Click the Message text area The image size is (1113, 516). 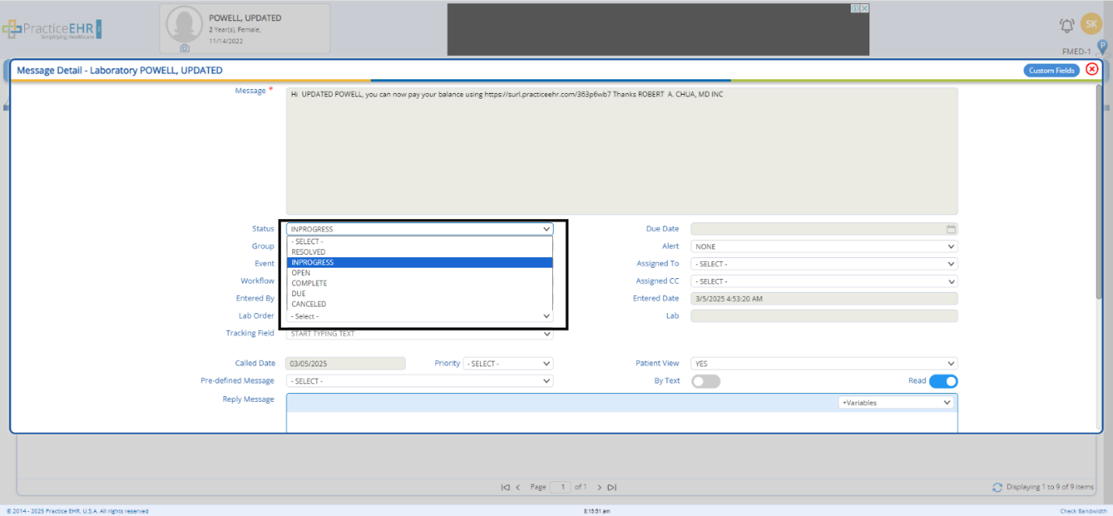[x=622, y=150]
